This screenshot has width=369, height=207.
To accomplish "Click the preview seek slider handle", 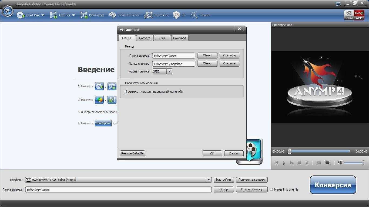I will pos(290,151).
